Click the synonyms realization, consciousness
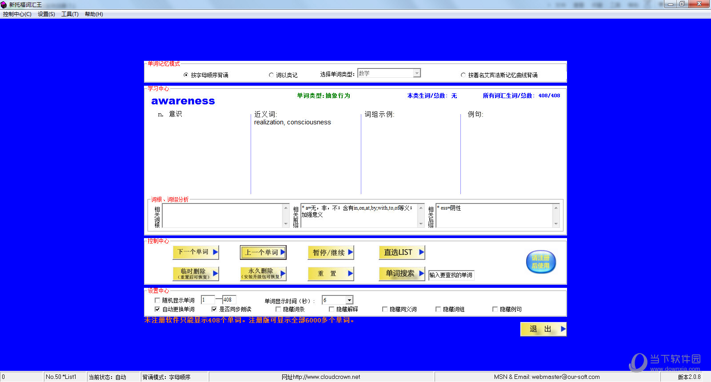This screenshot has height=382, width=711. [292, 122]
